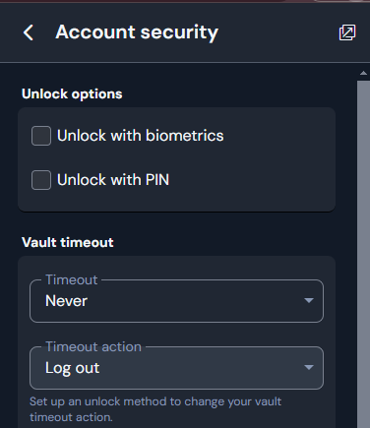The height and width of the screenshot is (428, 370).
Task: Click the scrollbar up arrow
Action: [x=363, y=73]
